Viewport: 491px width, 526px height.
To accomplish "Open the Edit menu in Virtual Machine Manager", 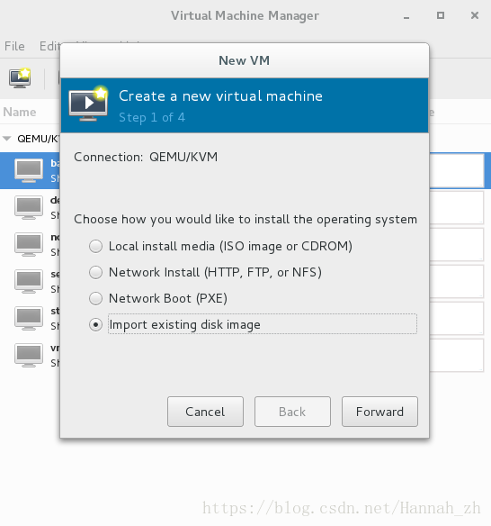I will [x=49, y=46].
